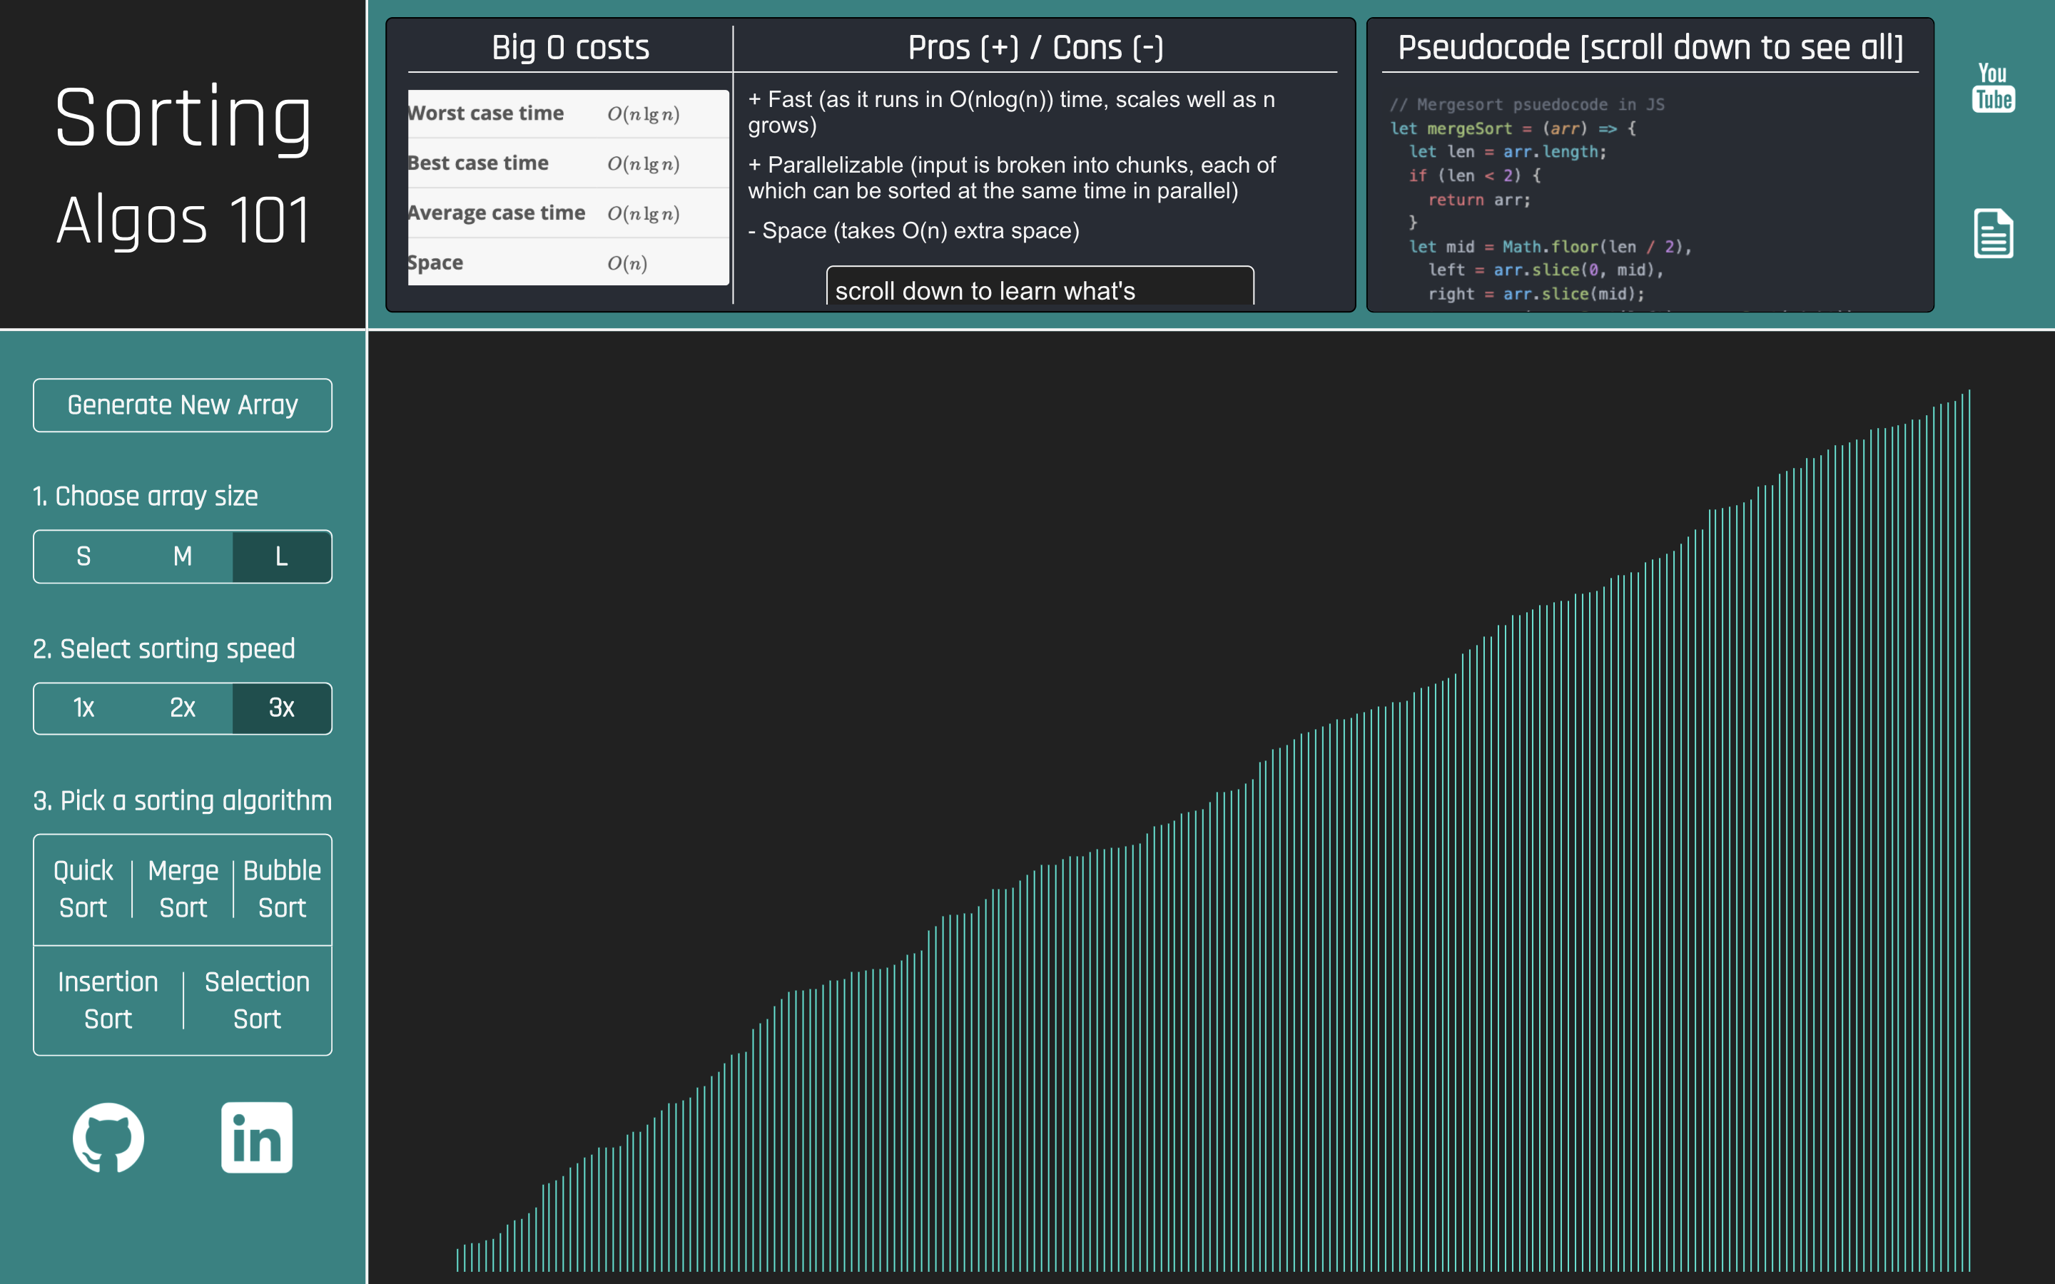
Task: Set sorting speed to 3x
Action: pyautogui.click(x=282, y=708)
